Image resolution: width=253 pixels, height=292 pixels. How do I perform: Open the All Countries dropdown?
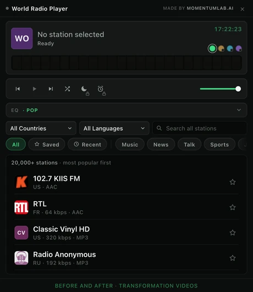41,128
